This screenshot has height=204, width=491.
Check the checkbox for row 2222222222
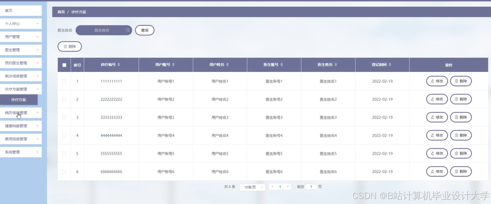(x=64, y=99)
